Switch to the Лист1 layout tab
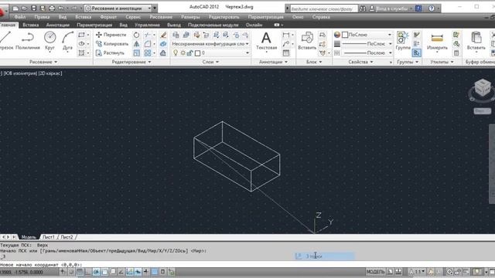495x278 pixels. (x=48, y=237)
